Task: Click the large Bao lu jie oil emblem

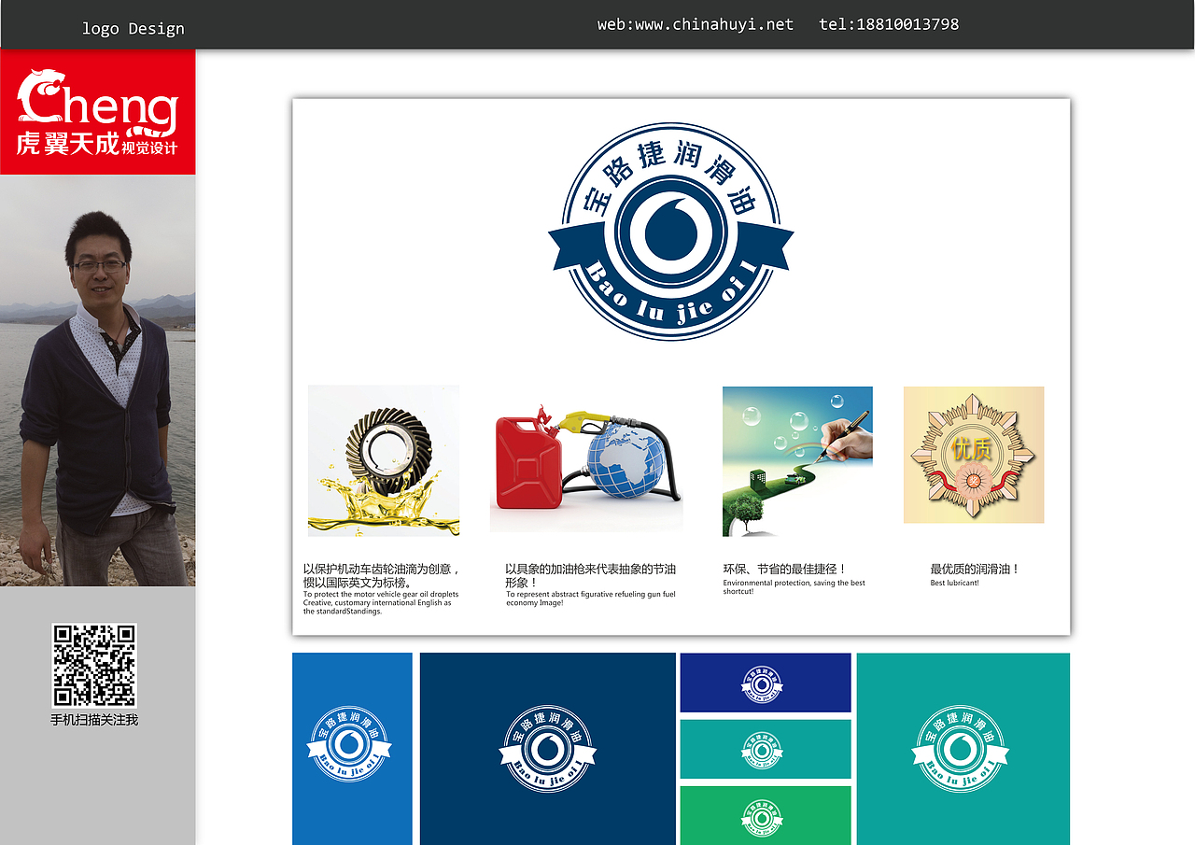Action: (671, 232)
